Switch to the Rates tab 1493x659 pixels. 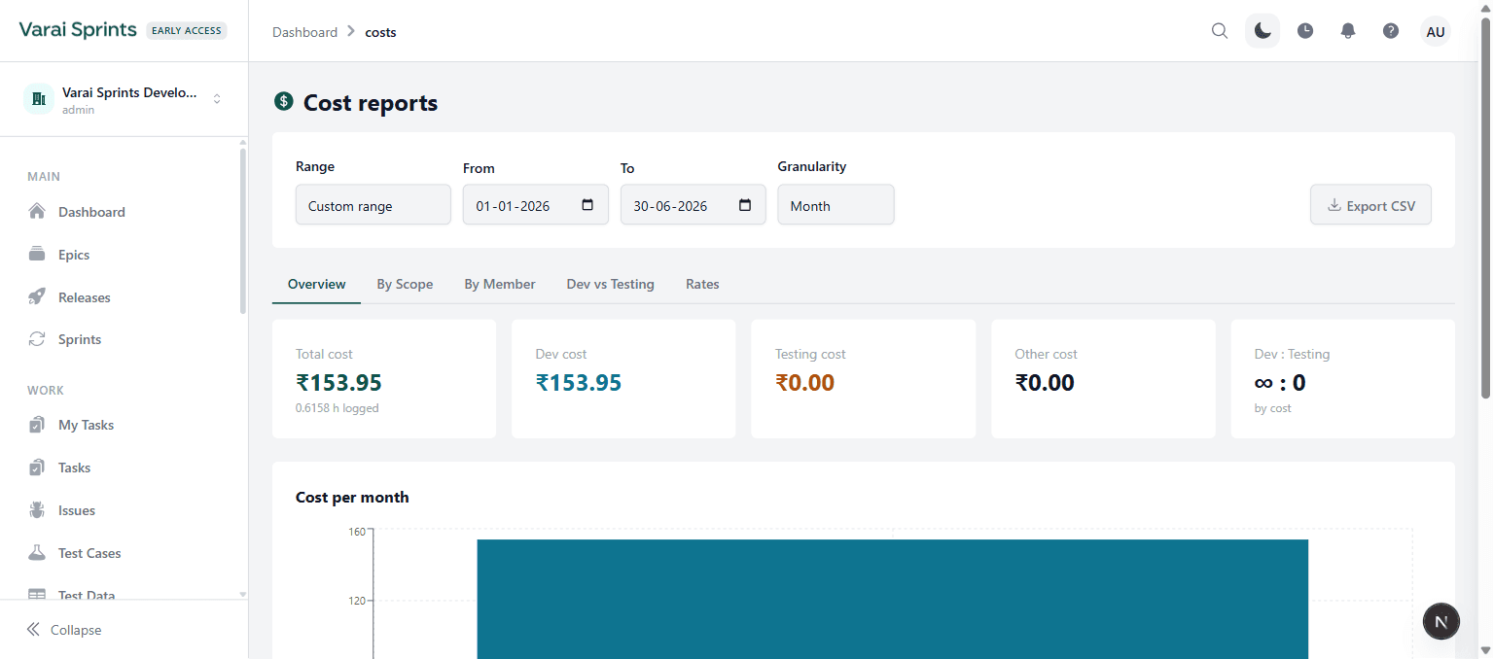click(702, 284)
